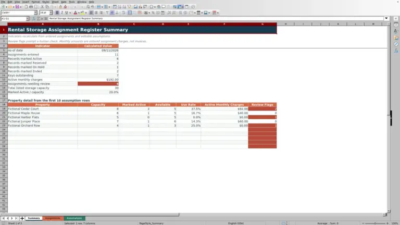Click the Insert Special Character icon
This screenshot has height=225, width=400.
coord(152,7)
